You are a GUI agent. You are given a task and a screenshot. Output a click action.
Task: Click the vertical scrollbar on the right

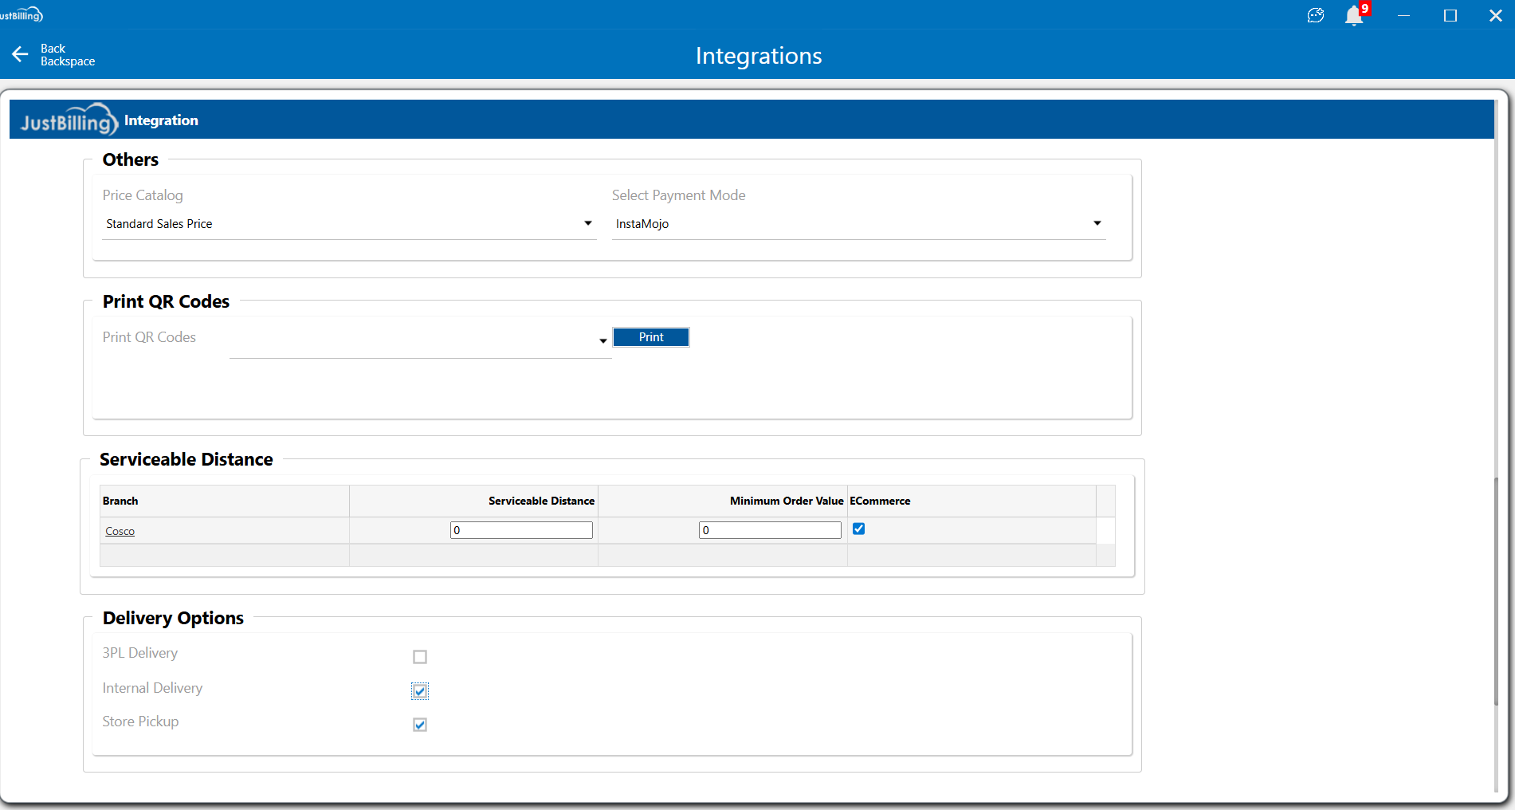click(1496, 590)
